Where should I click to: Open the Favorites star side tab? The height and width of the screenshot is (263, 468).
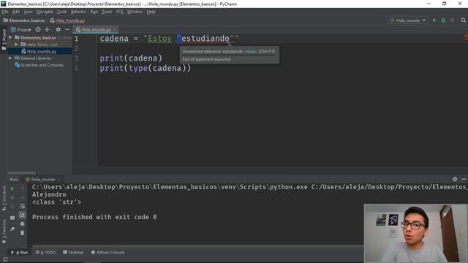(x=4, y=231)
